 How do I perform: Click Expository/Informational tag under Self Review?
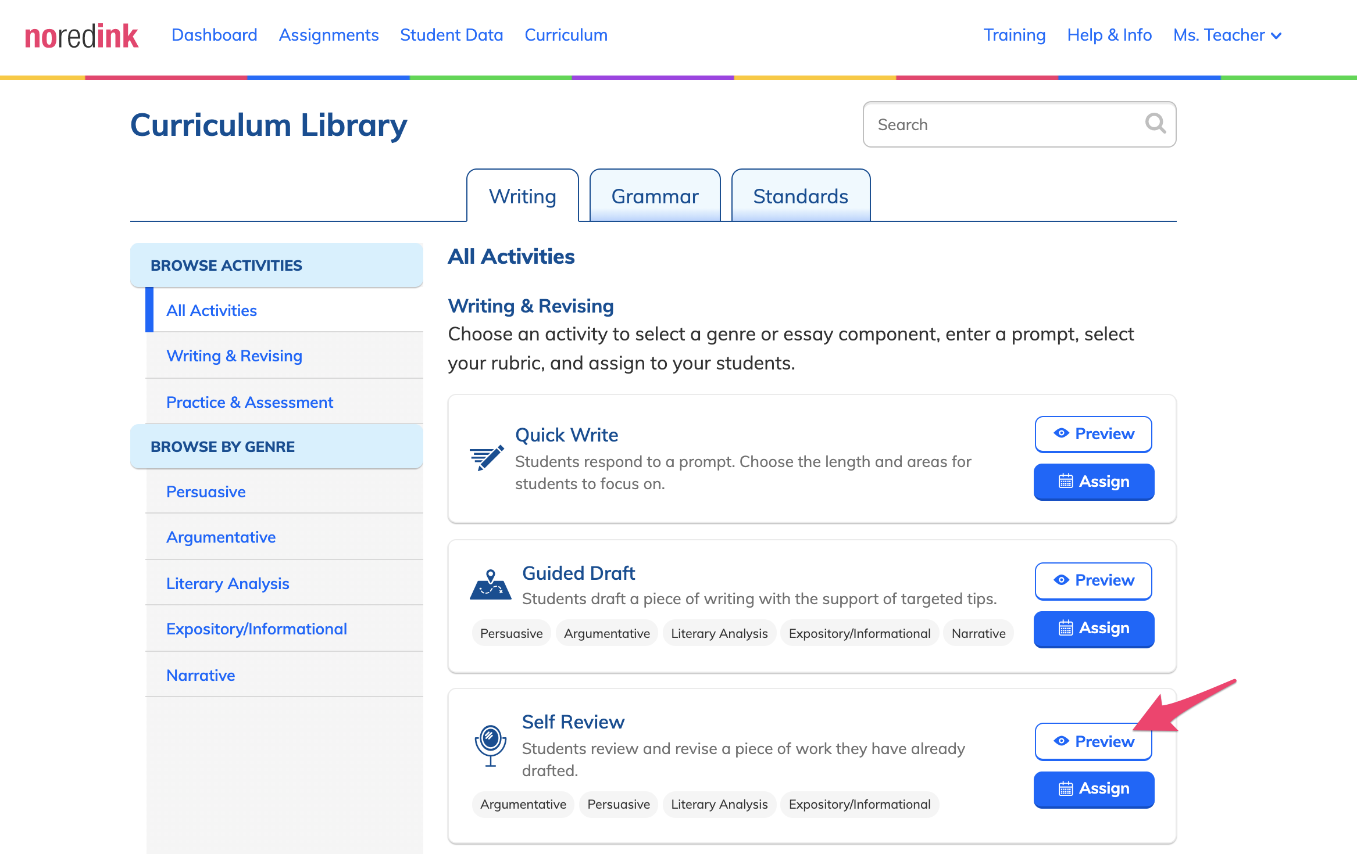(x=859, y=804)
